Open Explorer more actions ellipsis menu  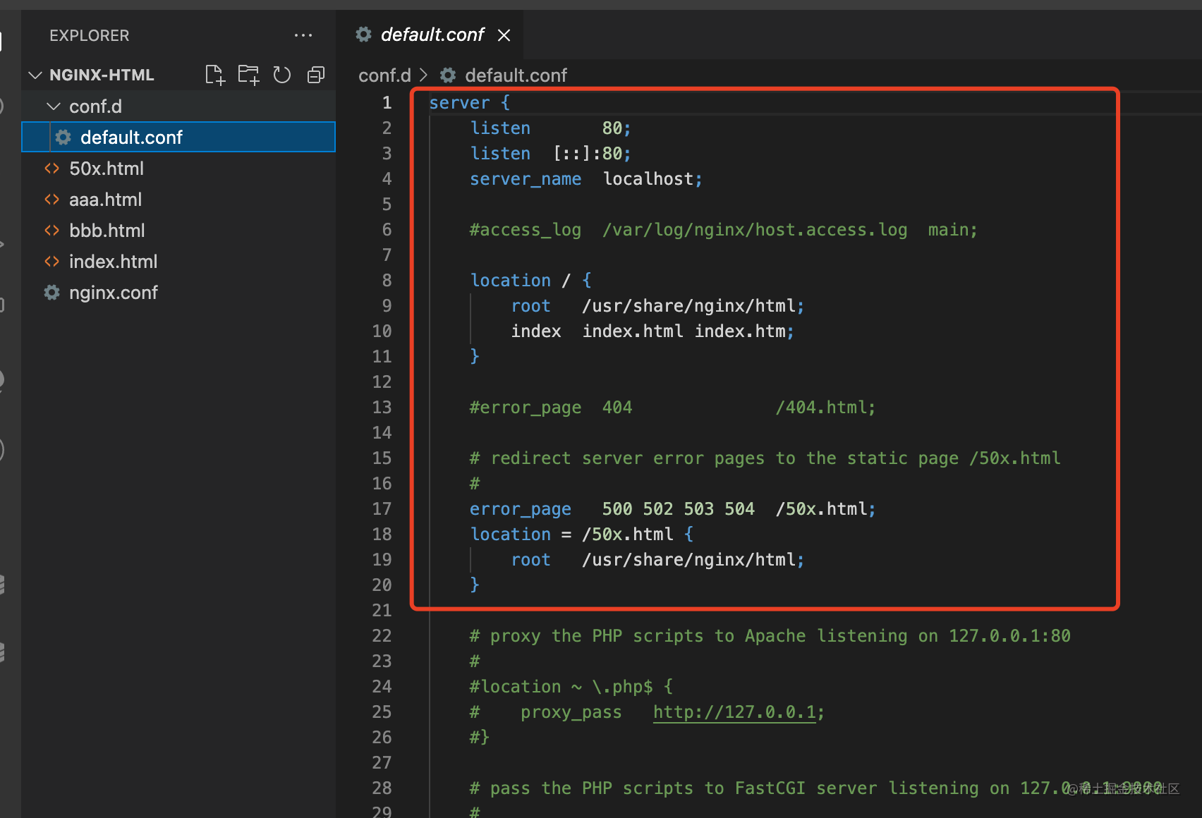303,35
